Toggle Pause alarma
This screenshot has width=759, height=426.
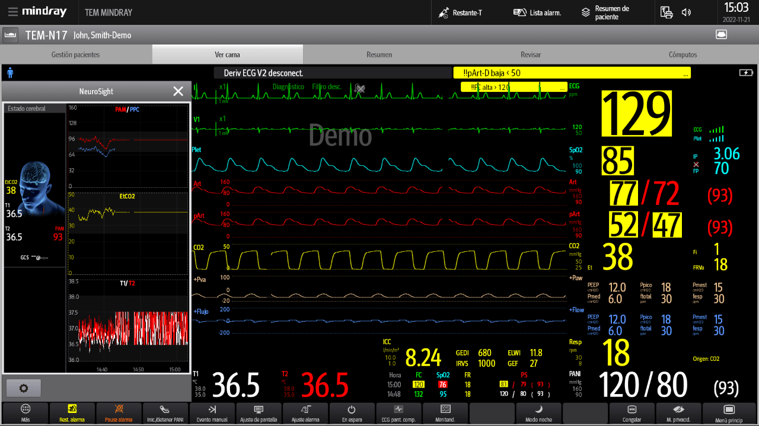[x=119, y=413]
